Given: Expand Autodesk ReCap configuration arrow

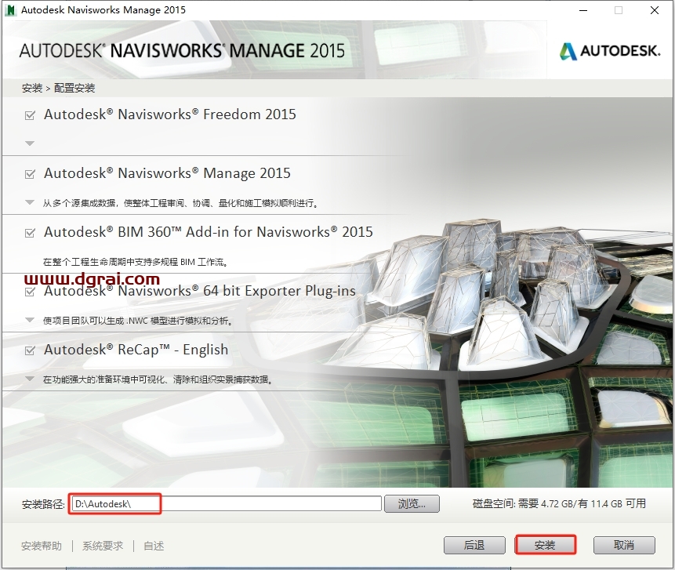Looking at the screenshot, I should (x=30, y=379).
